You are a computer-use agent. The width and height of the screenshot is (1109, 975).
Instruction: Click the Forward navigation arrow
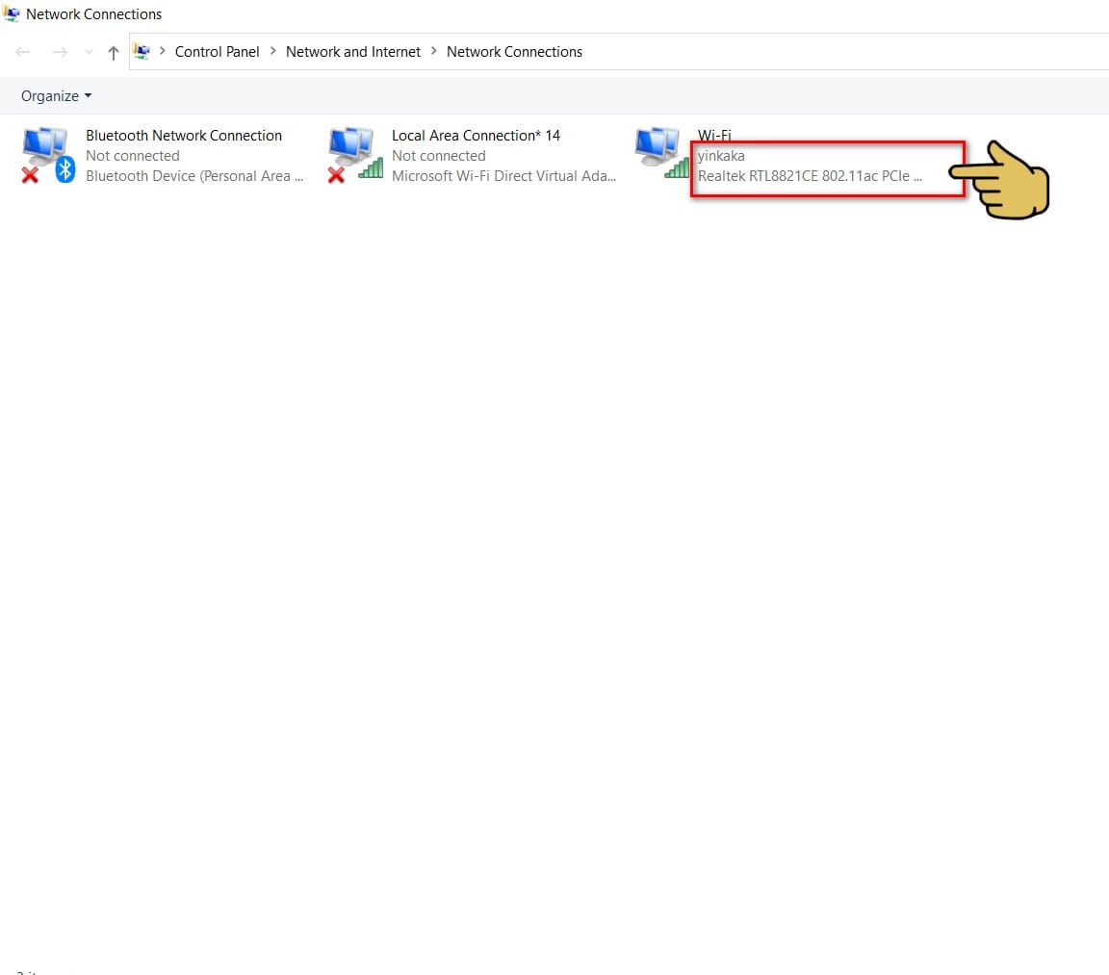click(60, 52)
